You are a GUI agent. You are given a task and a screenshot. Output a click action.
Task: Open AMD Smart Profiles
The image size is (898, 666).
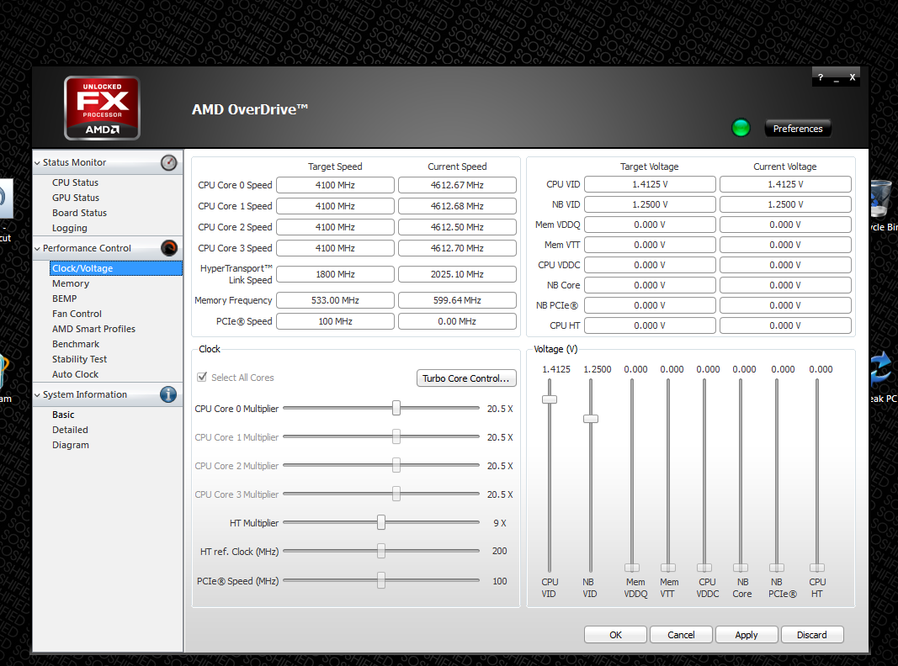click(94, 329)
